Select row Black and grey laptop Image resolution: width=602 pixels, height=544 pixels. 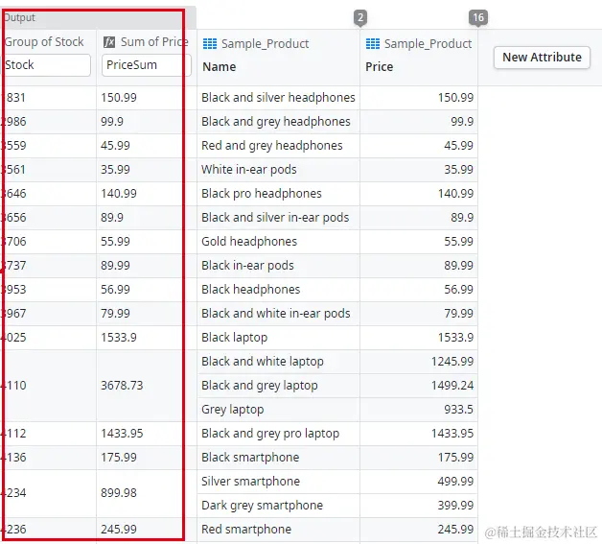coord(337,386)
